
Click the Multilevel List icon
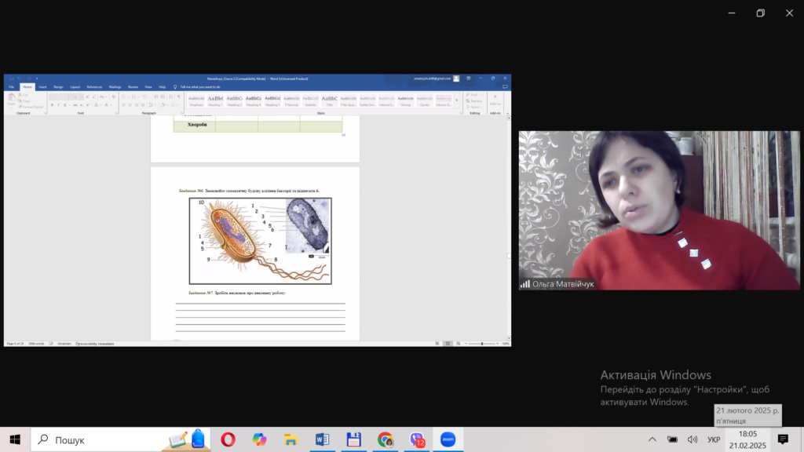[x=145, y=97]
